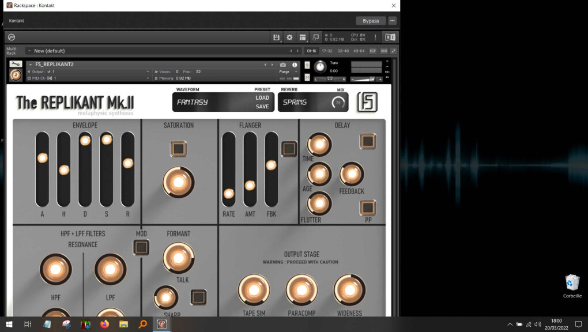The image size is (588, 332).
Task: Click the Reverb MIX knob
Action: [338, 102]
